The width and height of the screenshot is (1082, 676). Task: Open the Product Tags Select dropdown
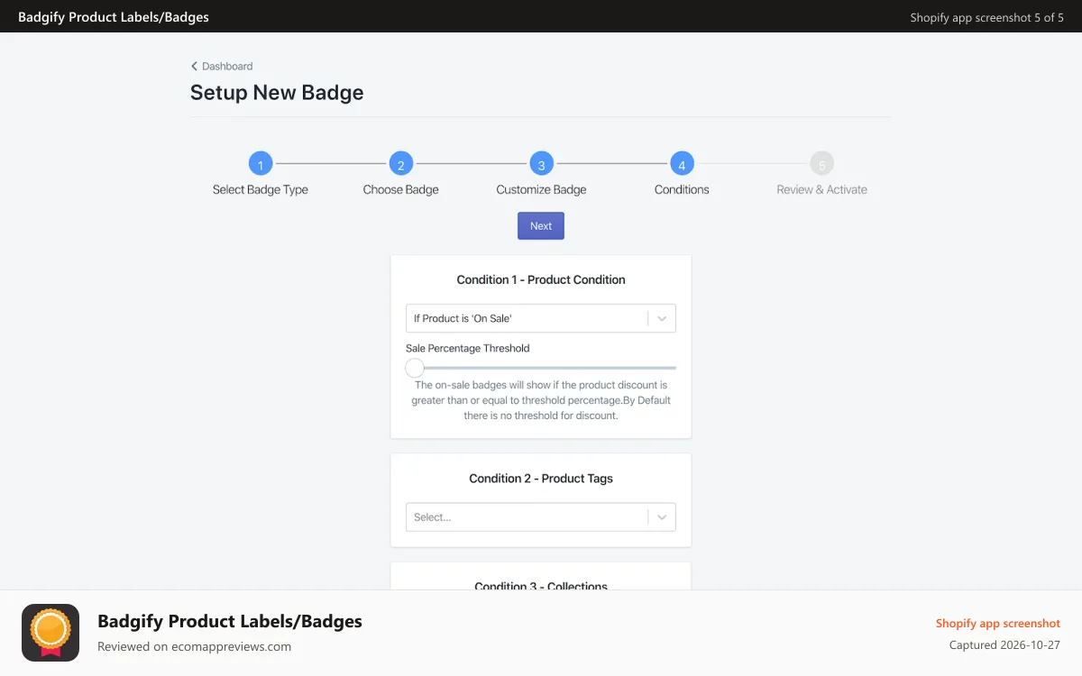pyautogui.click(x=541, y=517)
